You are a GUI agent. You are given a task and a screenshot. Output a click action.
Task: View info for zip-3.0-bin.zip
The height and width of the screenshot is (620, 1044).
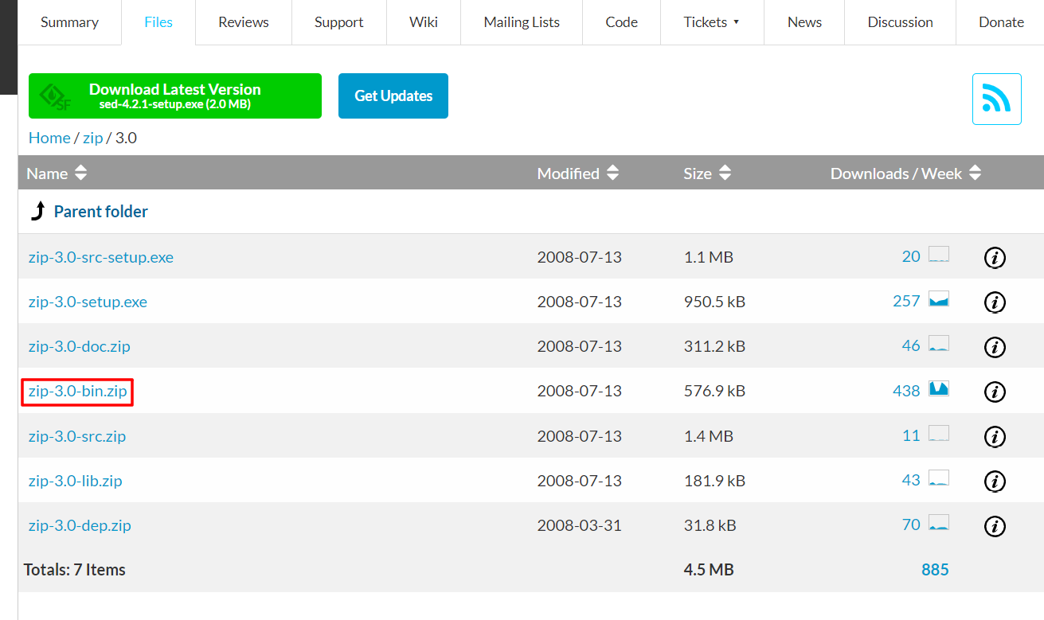994,392
